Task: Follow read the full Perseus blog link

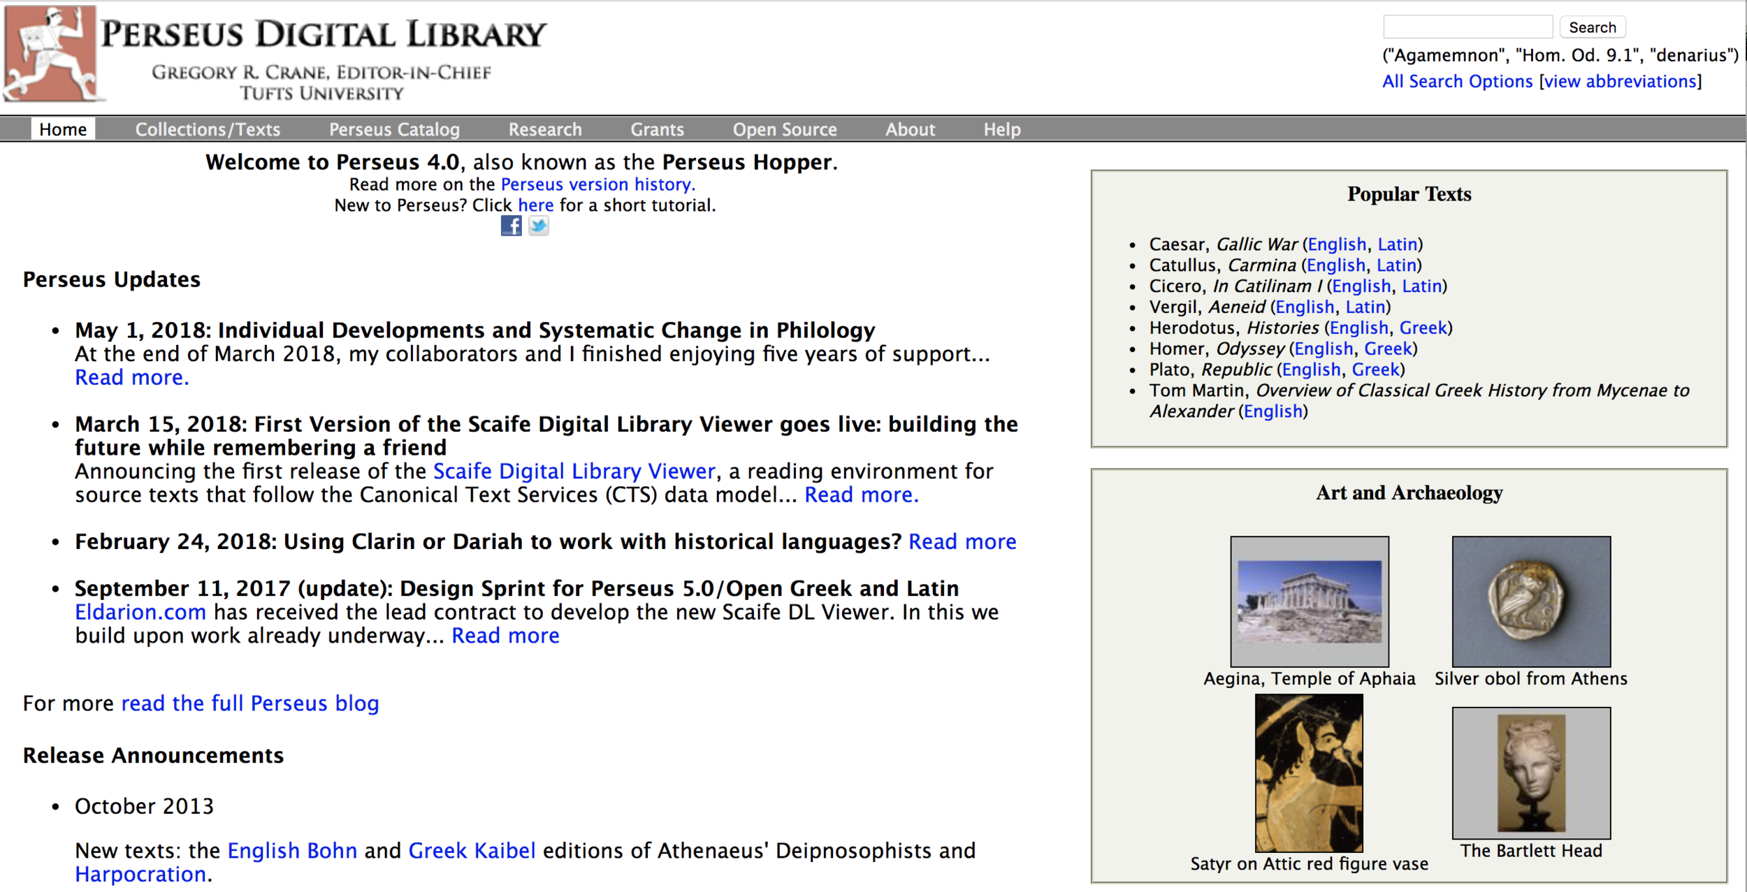Action: click(x=250, y=703)
